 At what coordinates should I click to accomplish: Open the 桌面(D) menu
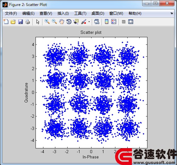[98, 13]
